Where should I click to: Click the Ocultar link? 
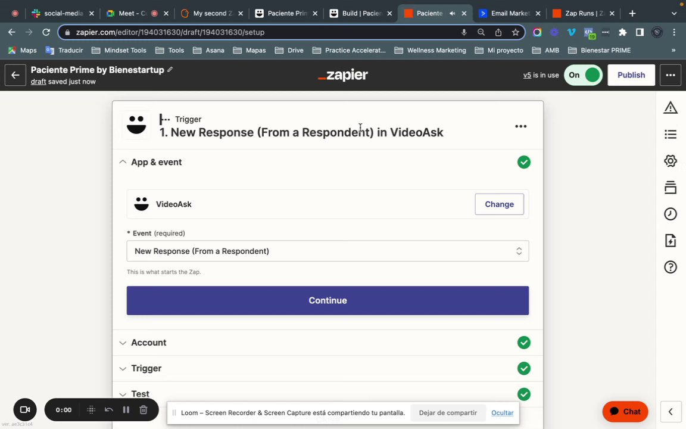click(502, 413)
